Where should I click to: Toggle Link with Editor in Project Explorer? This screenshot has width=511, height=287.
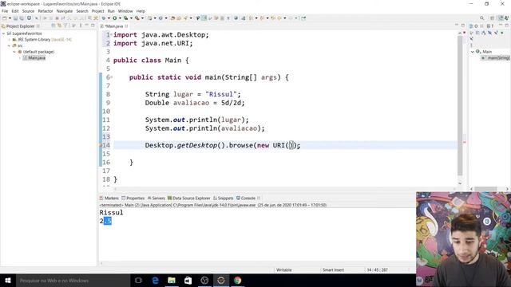tap(59, 26)
